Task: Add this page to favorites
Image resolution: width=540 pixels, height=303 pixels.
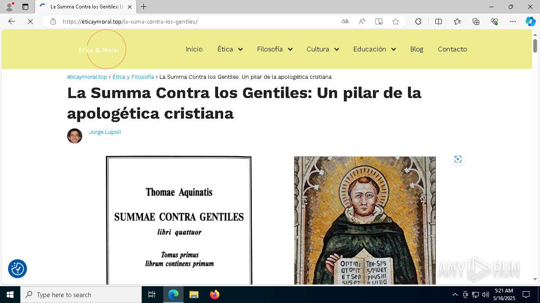Action: (396, 21)
